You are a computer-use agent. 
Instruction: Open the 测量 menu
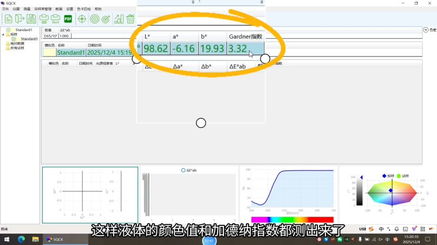(x=27, y=9)
